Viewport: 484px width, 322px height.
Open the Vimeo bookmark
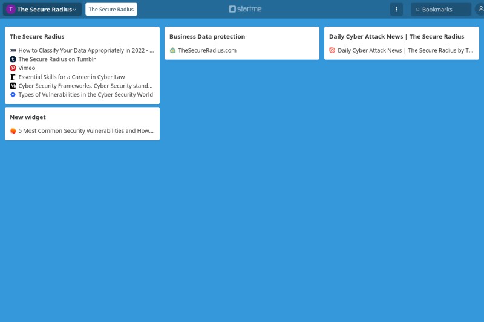(x=27, y=68)
